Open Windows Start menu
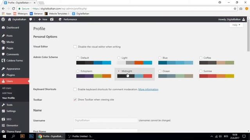The height and width of the screenshot is (140, 250). tap(4, 136)
